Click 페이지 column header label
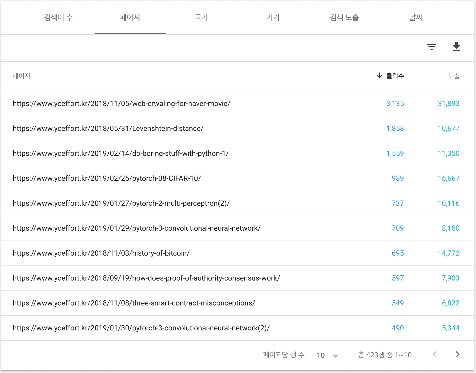476x373 pixels. tap(22, 76)
